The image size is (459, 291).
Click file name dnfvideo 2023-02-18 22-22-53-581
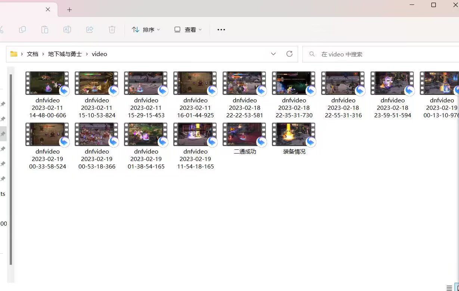245,108
